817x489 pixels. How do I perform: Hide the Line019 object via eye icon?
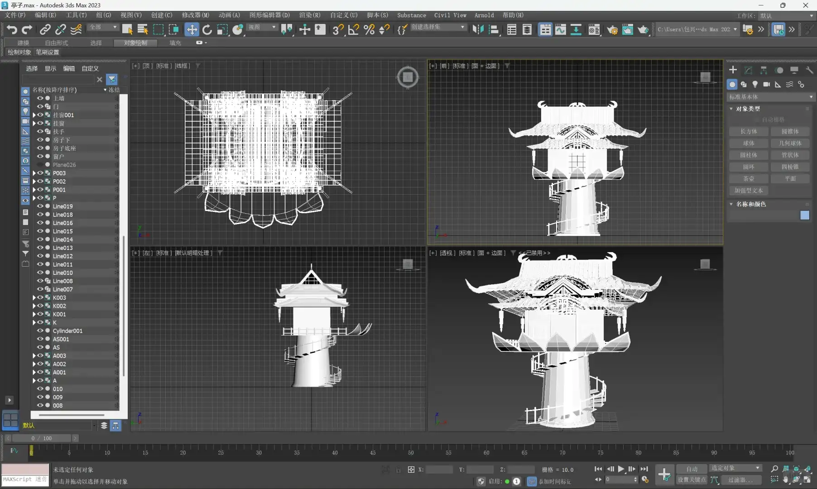[40, 206]
